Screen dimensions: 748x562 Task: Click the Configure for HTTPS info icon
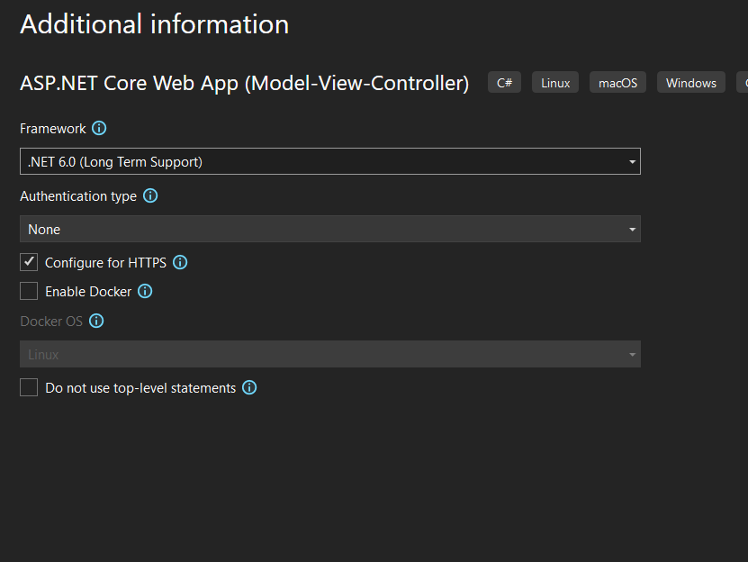click(x=180, y=262)
